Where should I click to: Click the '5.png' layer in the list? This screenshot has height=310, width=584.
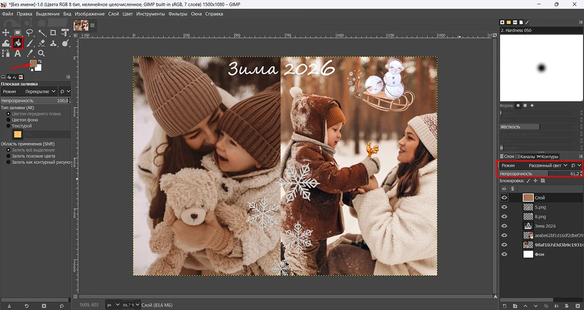tap(540, 207)
